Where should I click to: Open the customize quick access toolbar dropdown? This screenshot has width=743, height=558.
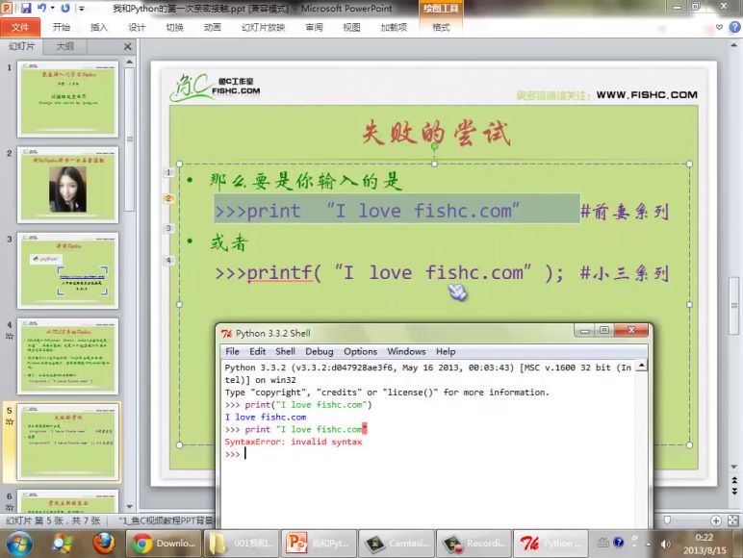tap(81, 8)
